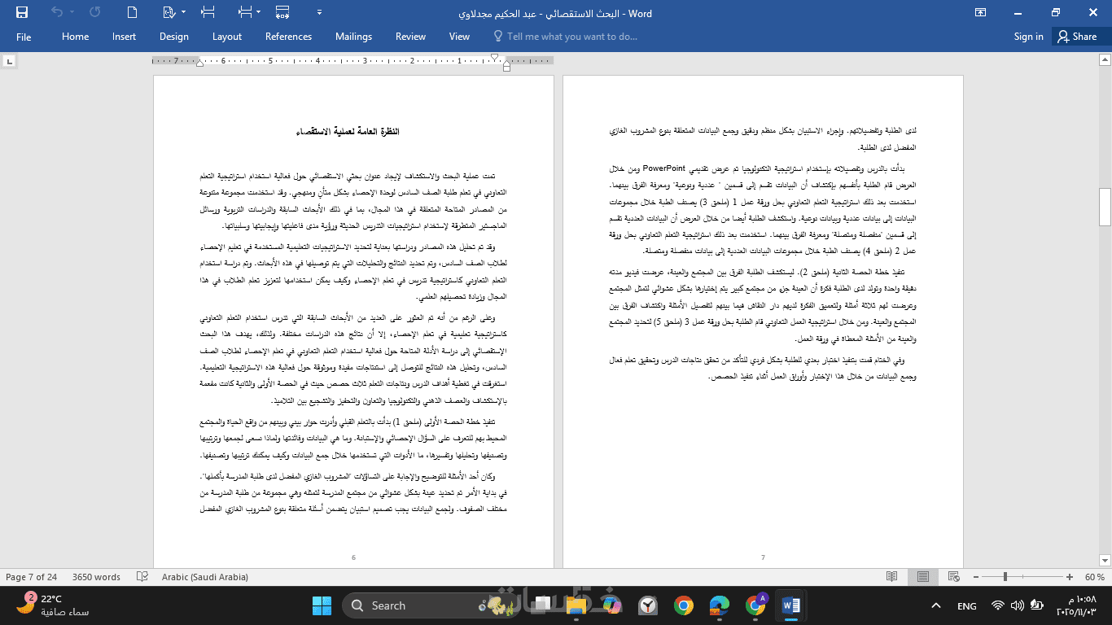The height and width of the screenshot is (625, 1112).
Task: Open word count via 3650 words
Action: click(x=96, y=577)
